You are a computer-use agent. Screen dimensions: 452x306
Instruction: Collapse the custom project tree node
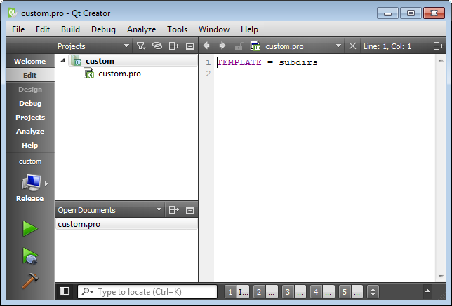(x=62, y=61)
